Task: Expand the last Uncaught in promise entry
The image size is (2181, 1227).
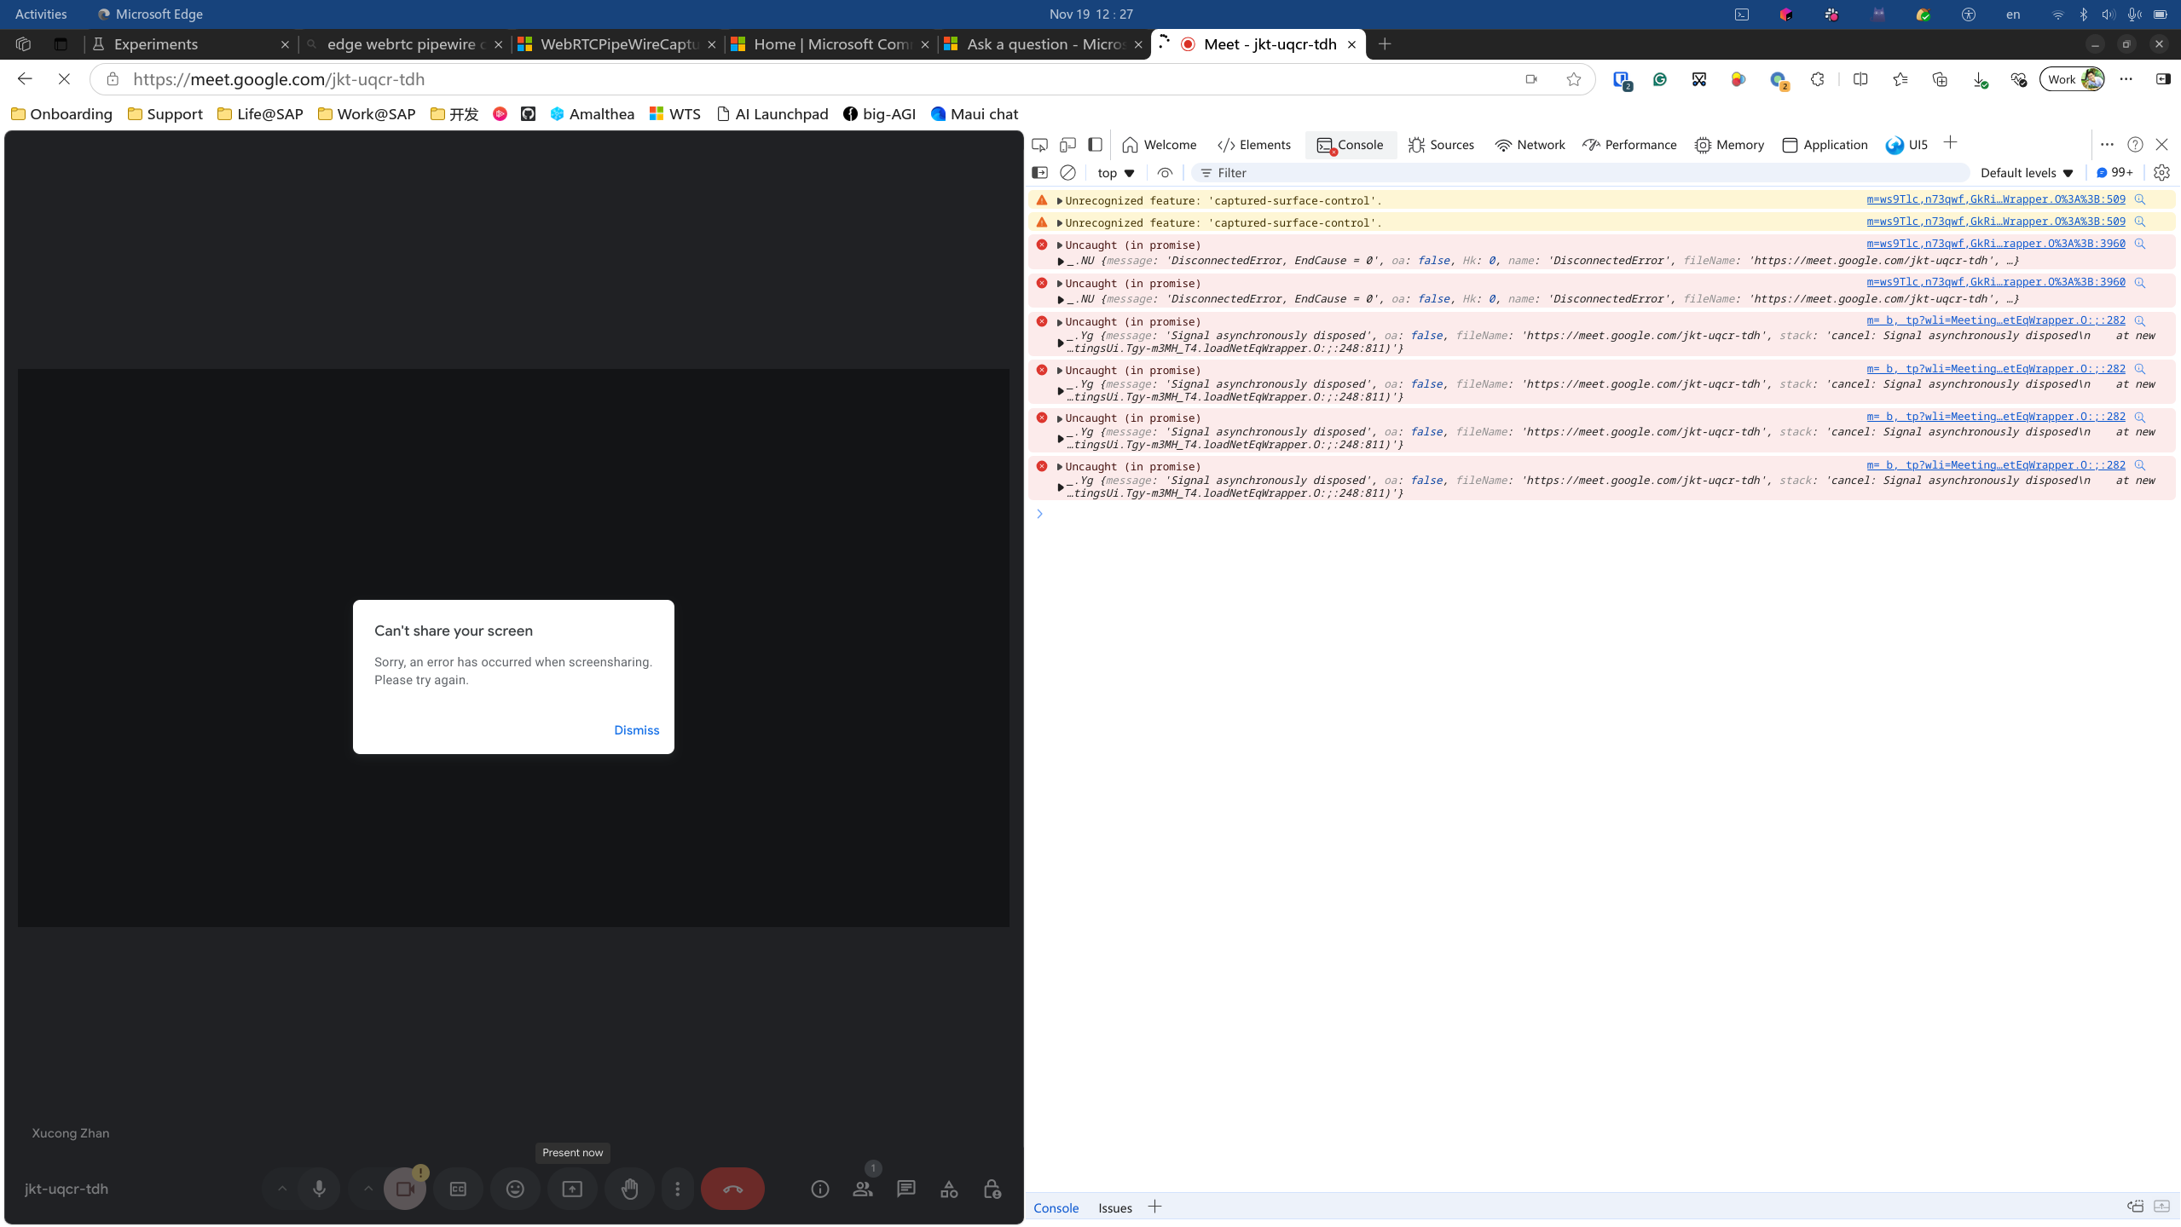Action: tap(1060, 467)
